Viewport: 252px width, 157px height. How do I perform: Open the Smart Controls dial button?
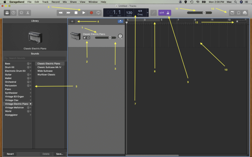tap(21, 13)
